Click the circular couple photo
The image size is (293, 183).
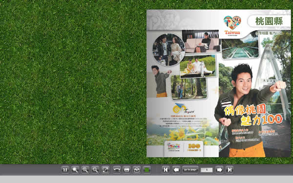tap(169, 50)
